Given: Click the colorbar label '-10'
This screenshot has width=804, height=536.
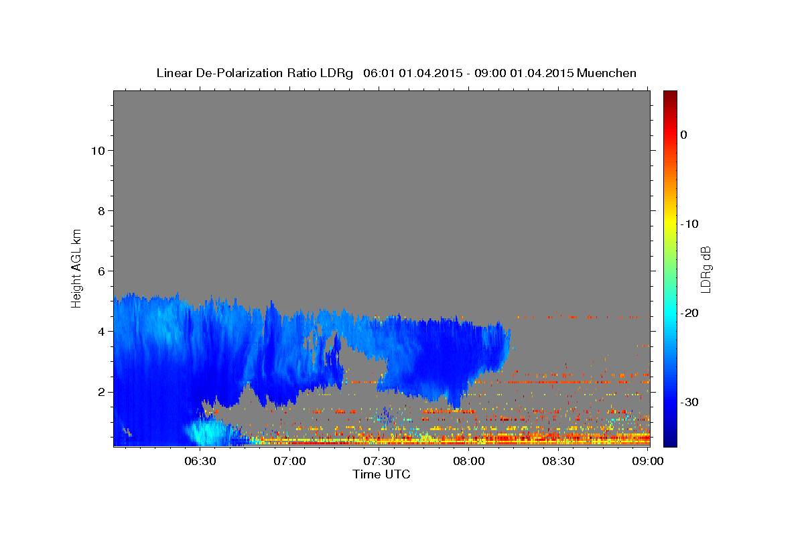Looking at the screenshot, I should (x=691, y=224).
